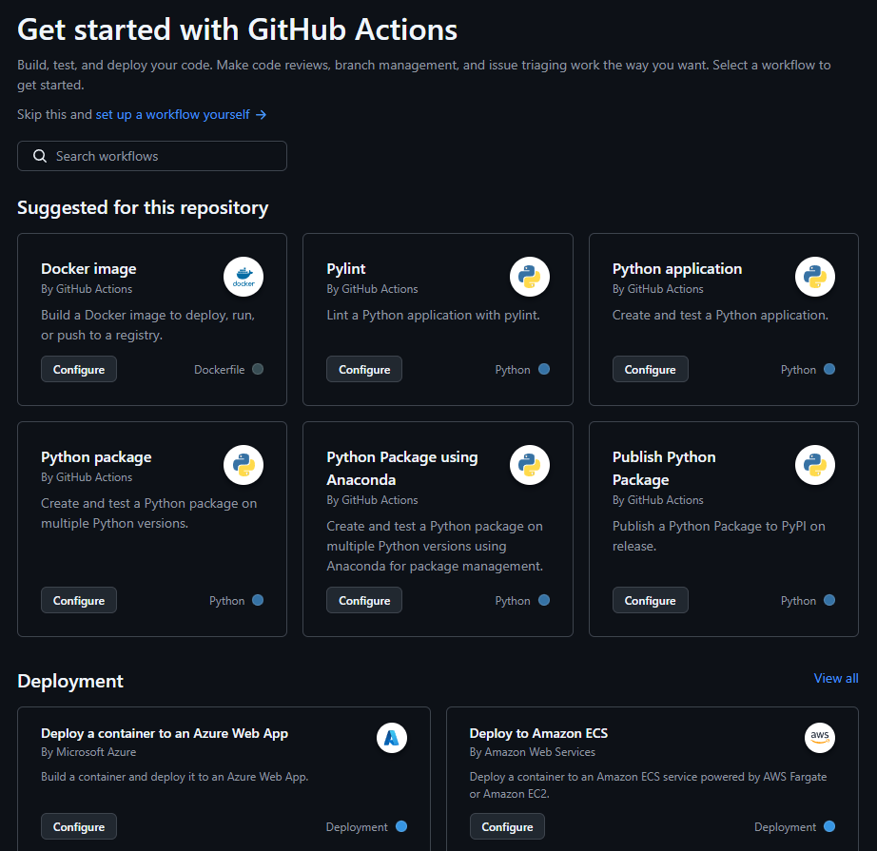
Task: Click 'Python' label on Publish Python Package card
Action: tap(798, 601)
